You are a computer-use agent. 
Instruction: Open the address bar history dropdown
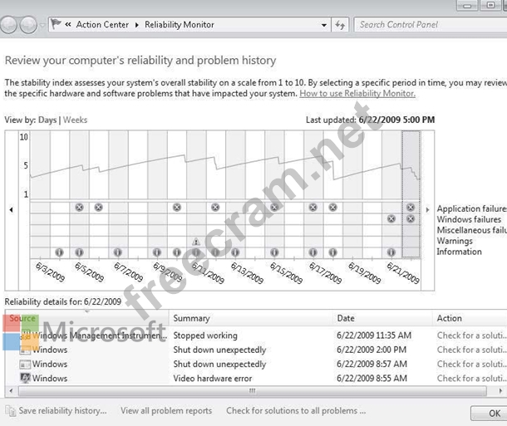pyautogui.click(x=323, y=25)
